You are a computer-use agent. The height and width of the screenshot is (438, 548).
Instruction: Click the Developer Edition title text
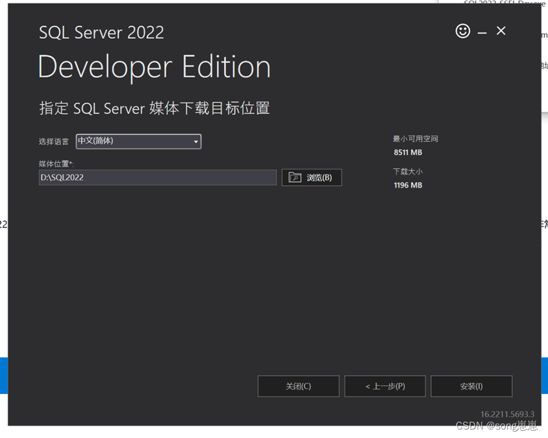click(x=154, y=67)
